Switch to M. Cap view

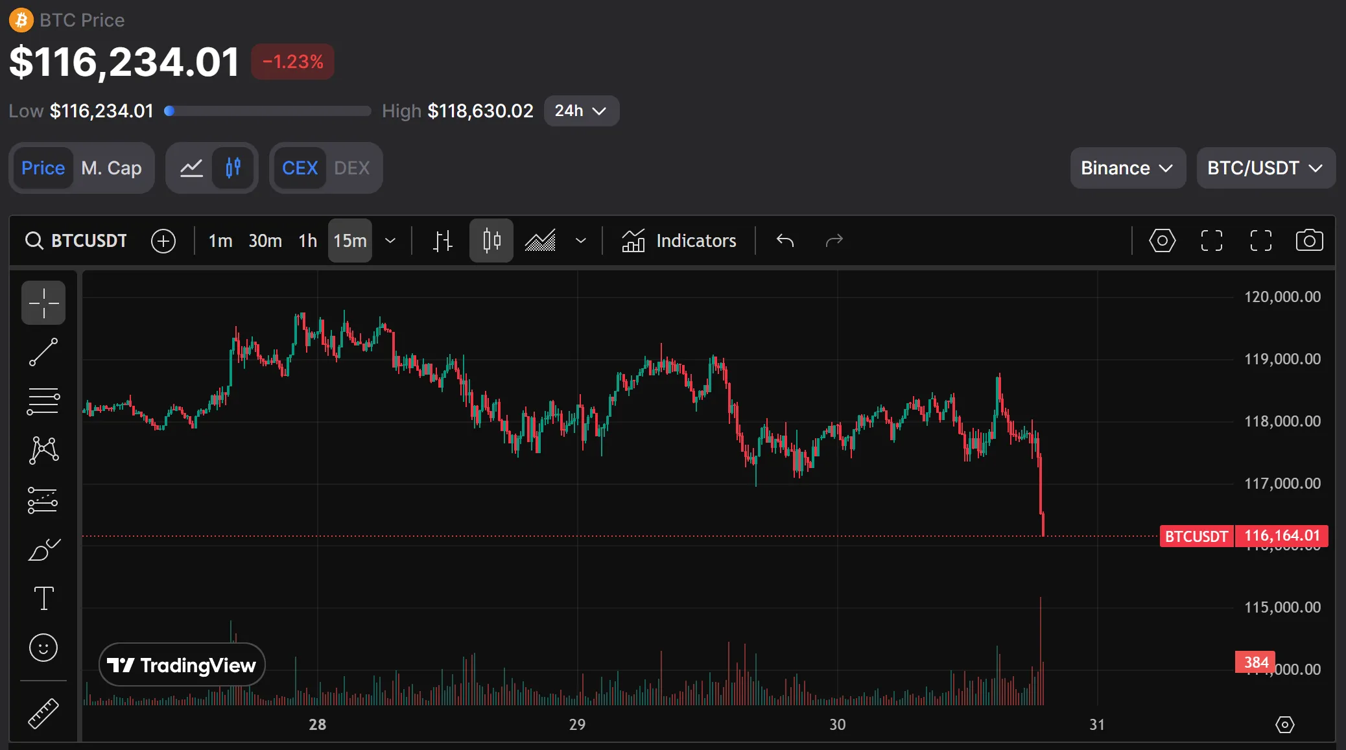tap(112, 168)
